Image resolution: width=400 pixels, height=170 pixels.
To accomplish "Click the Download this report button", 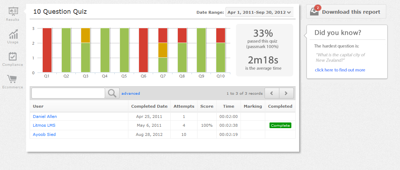I will 351,12.
